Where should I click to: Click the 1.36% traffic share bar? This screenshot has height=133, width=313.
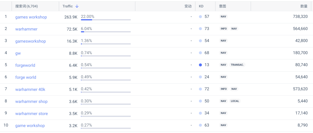tap(106, 44)
